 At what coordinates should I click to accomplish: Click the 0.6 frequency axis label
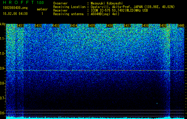point(2,113)
